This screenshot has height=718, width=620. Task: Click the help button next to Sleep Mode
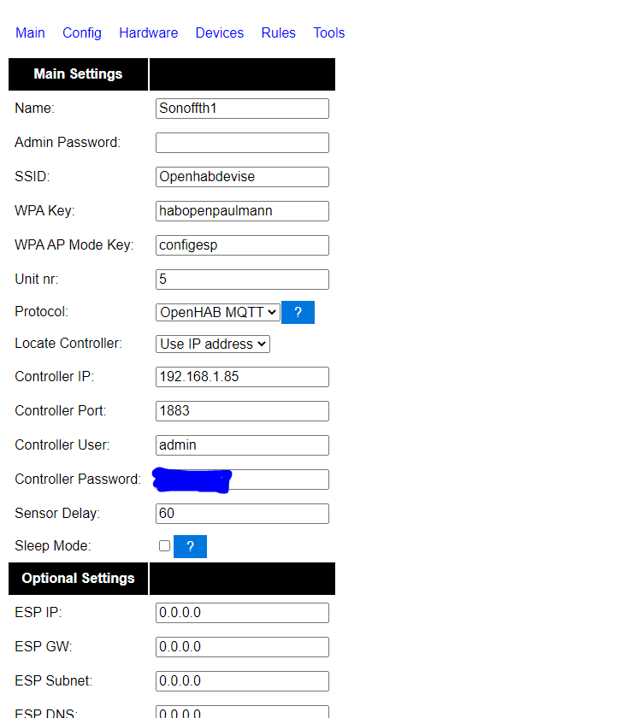tap(190, 546)
